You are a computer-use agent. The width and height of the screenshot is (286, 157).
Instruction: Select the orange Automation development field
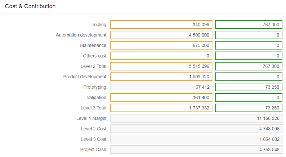[161, 35]
